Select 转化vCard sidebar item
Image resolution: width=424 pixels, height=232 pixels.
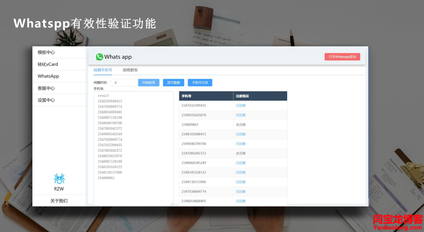(x=48, y=64)
